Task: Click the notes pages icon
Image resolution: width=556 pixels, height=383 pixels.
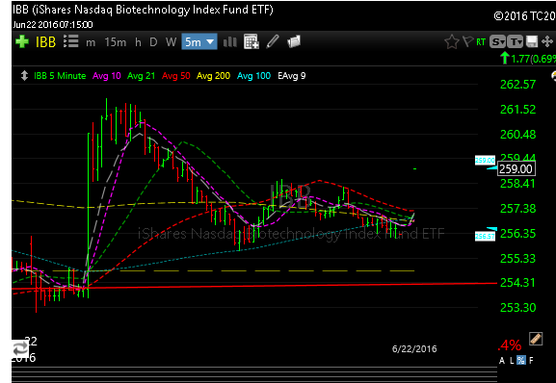Action: tap(294, 41)
